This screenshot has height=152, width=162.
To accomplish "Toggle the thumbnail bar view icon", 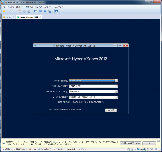I will click(x=40, y=11).
